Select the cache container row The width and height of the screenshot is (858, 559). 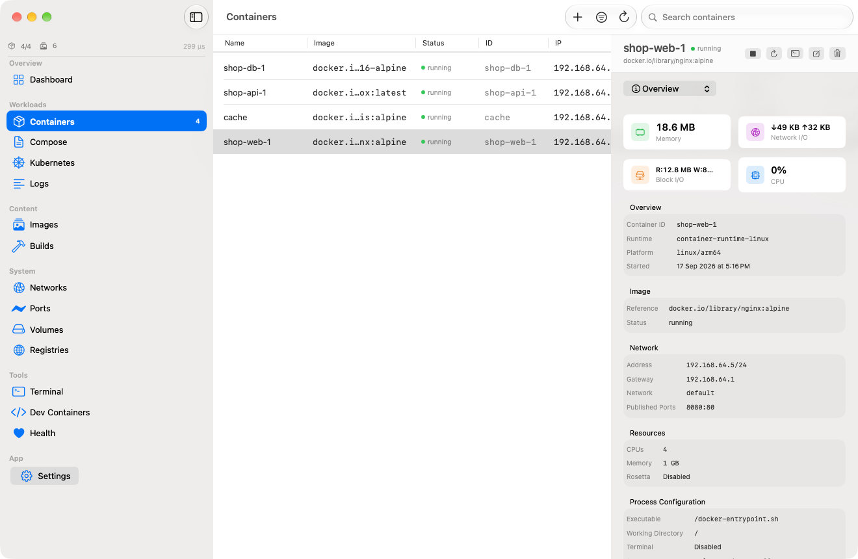click(x=412, y=117)
